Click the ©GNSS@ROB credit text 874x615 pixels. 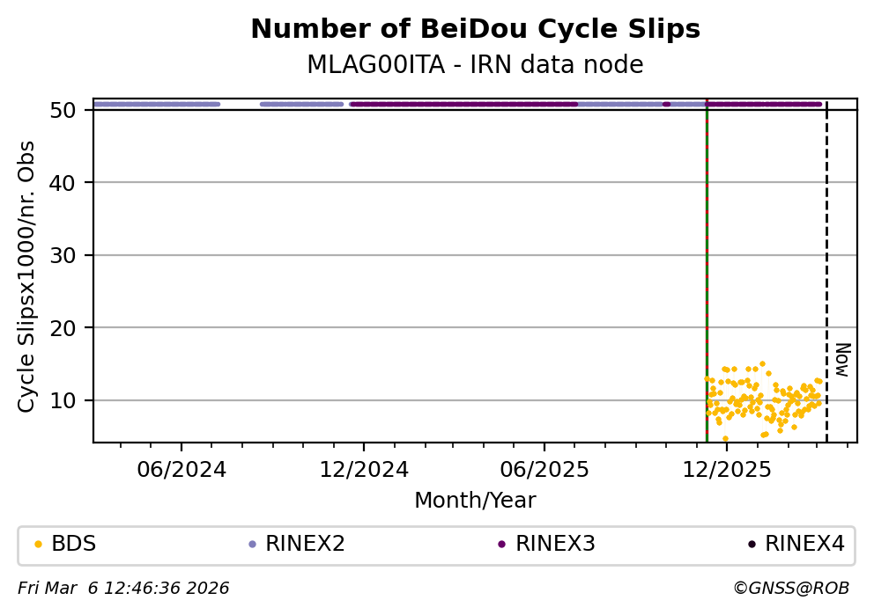(790, 589)
